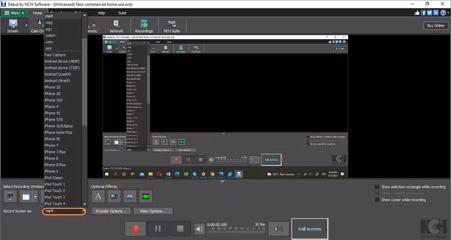Click the Record Screen as format combo box

64,211
